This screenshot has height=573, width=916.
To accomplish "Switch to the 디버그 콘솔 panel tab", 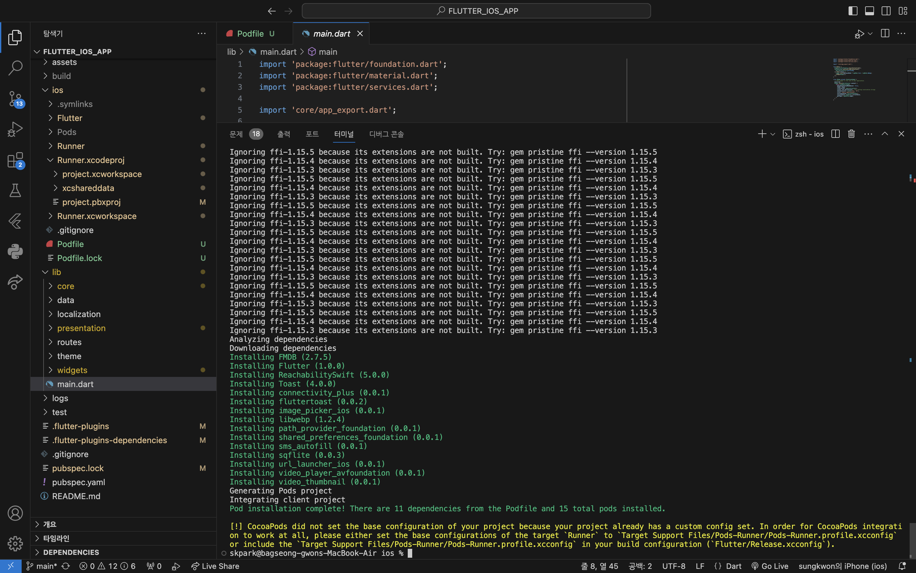I will (386, 134).
